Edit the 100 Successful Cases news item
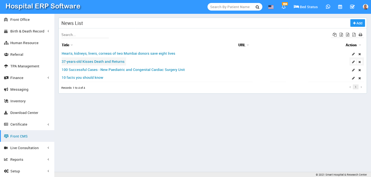This screenshot has width=371, height=177. [x=353, y=70]
